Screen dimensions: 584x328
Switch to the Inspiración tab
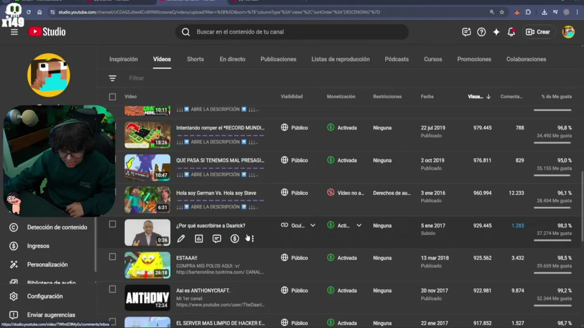point(123,59)
